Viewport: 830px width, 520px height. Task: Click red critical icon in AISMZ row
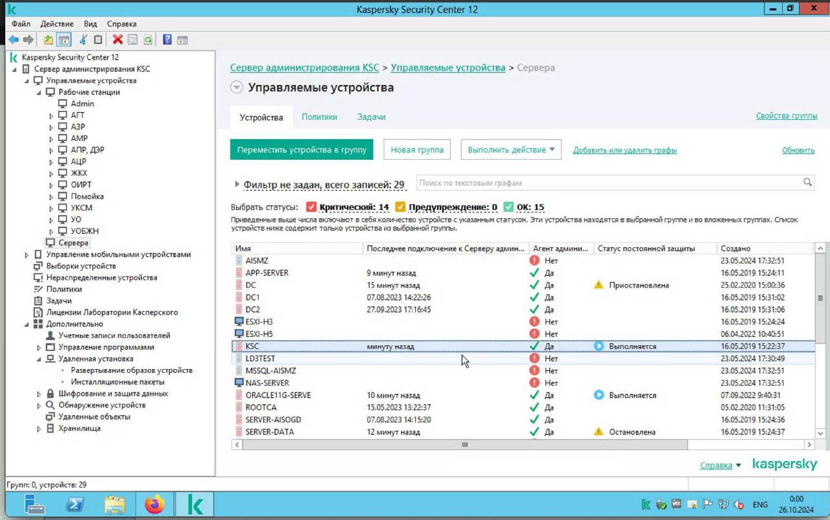tap(534, 260)
